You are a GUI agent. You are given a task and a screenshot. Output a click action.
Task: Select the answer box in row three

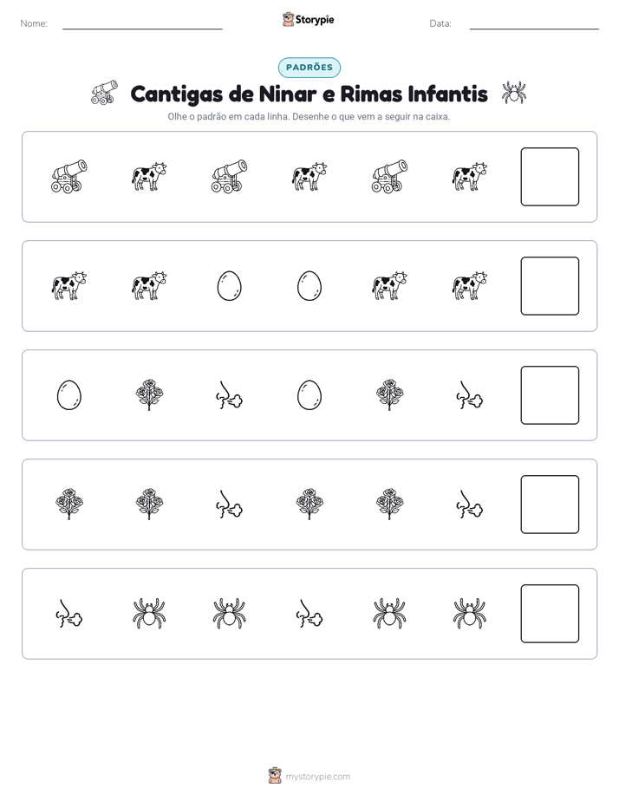click(x=550, y=395)
